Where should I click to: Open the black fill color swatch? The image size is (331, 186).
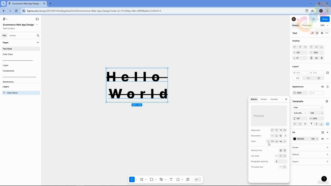[x=295, y=139]
